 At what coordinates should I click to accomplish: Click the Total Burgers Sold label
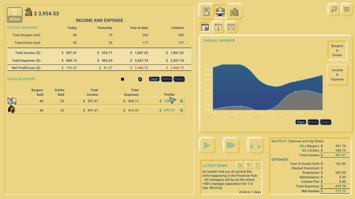coord(27,35)
